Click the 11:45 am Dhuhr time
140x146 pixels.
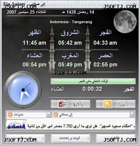[34, 43]
